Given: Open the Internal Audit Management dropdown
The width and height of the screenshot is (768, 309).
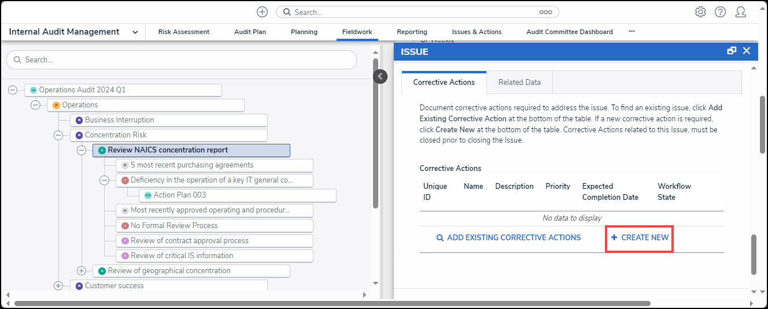Looking at the screenshot, I should pyautogui.click(x=135, y=32).
